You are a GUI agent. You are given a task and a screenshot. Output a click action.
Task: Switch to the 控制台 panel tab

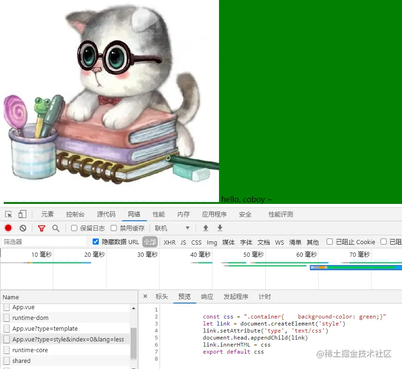(x=75, y=214)
